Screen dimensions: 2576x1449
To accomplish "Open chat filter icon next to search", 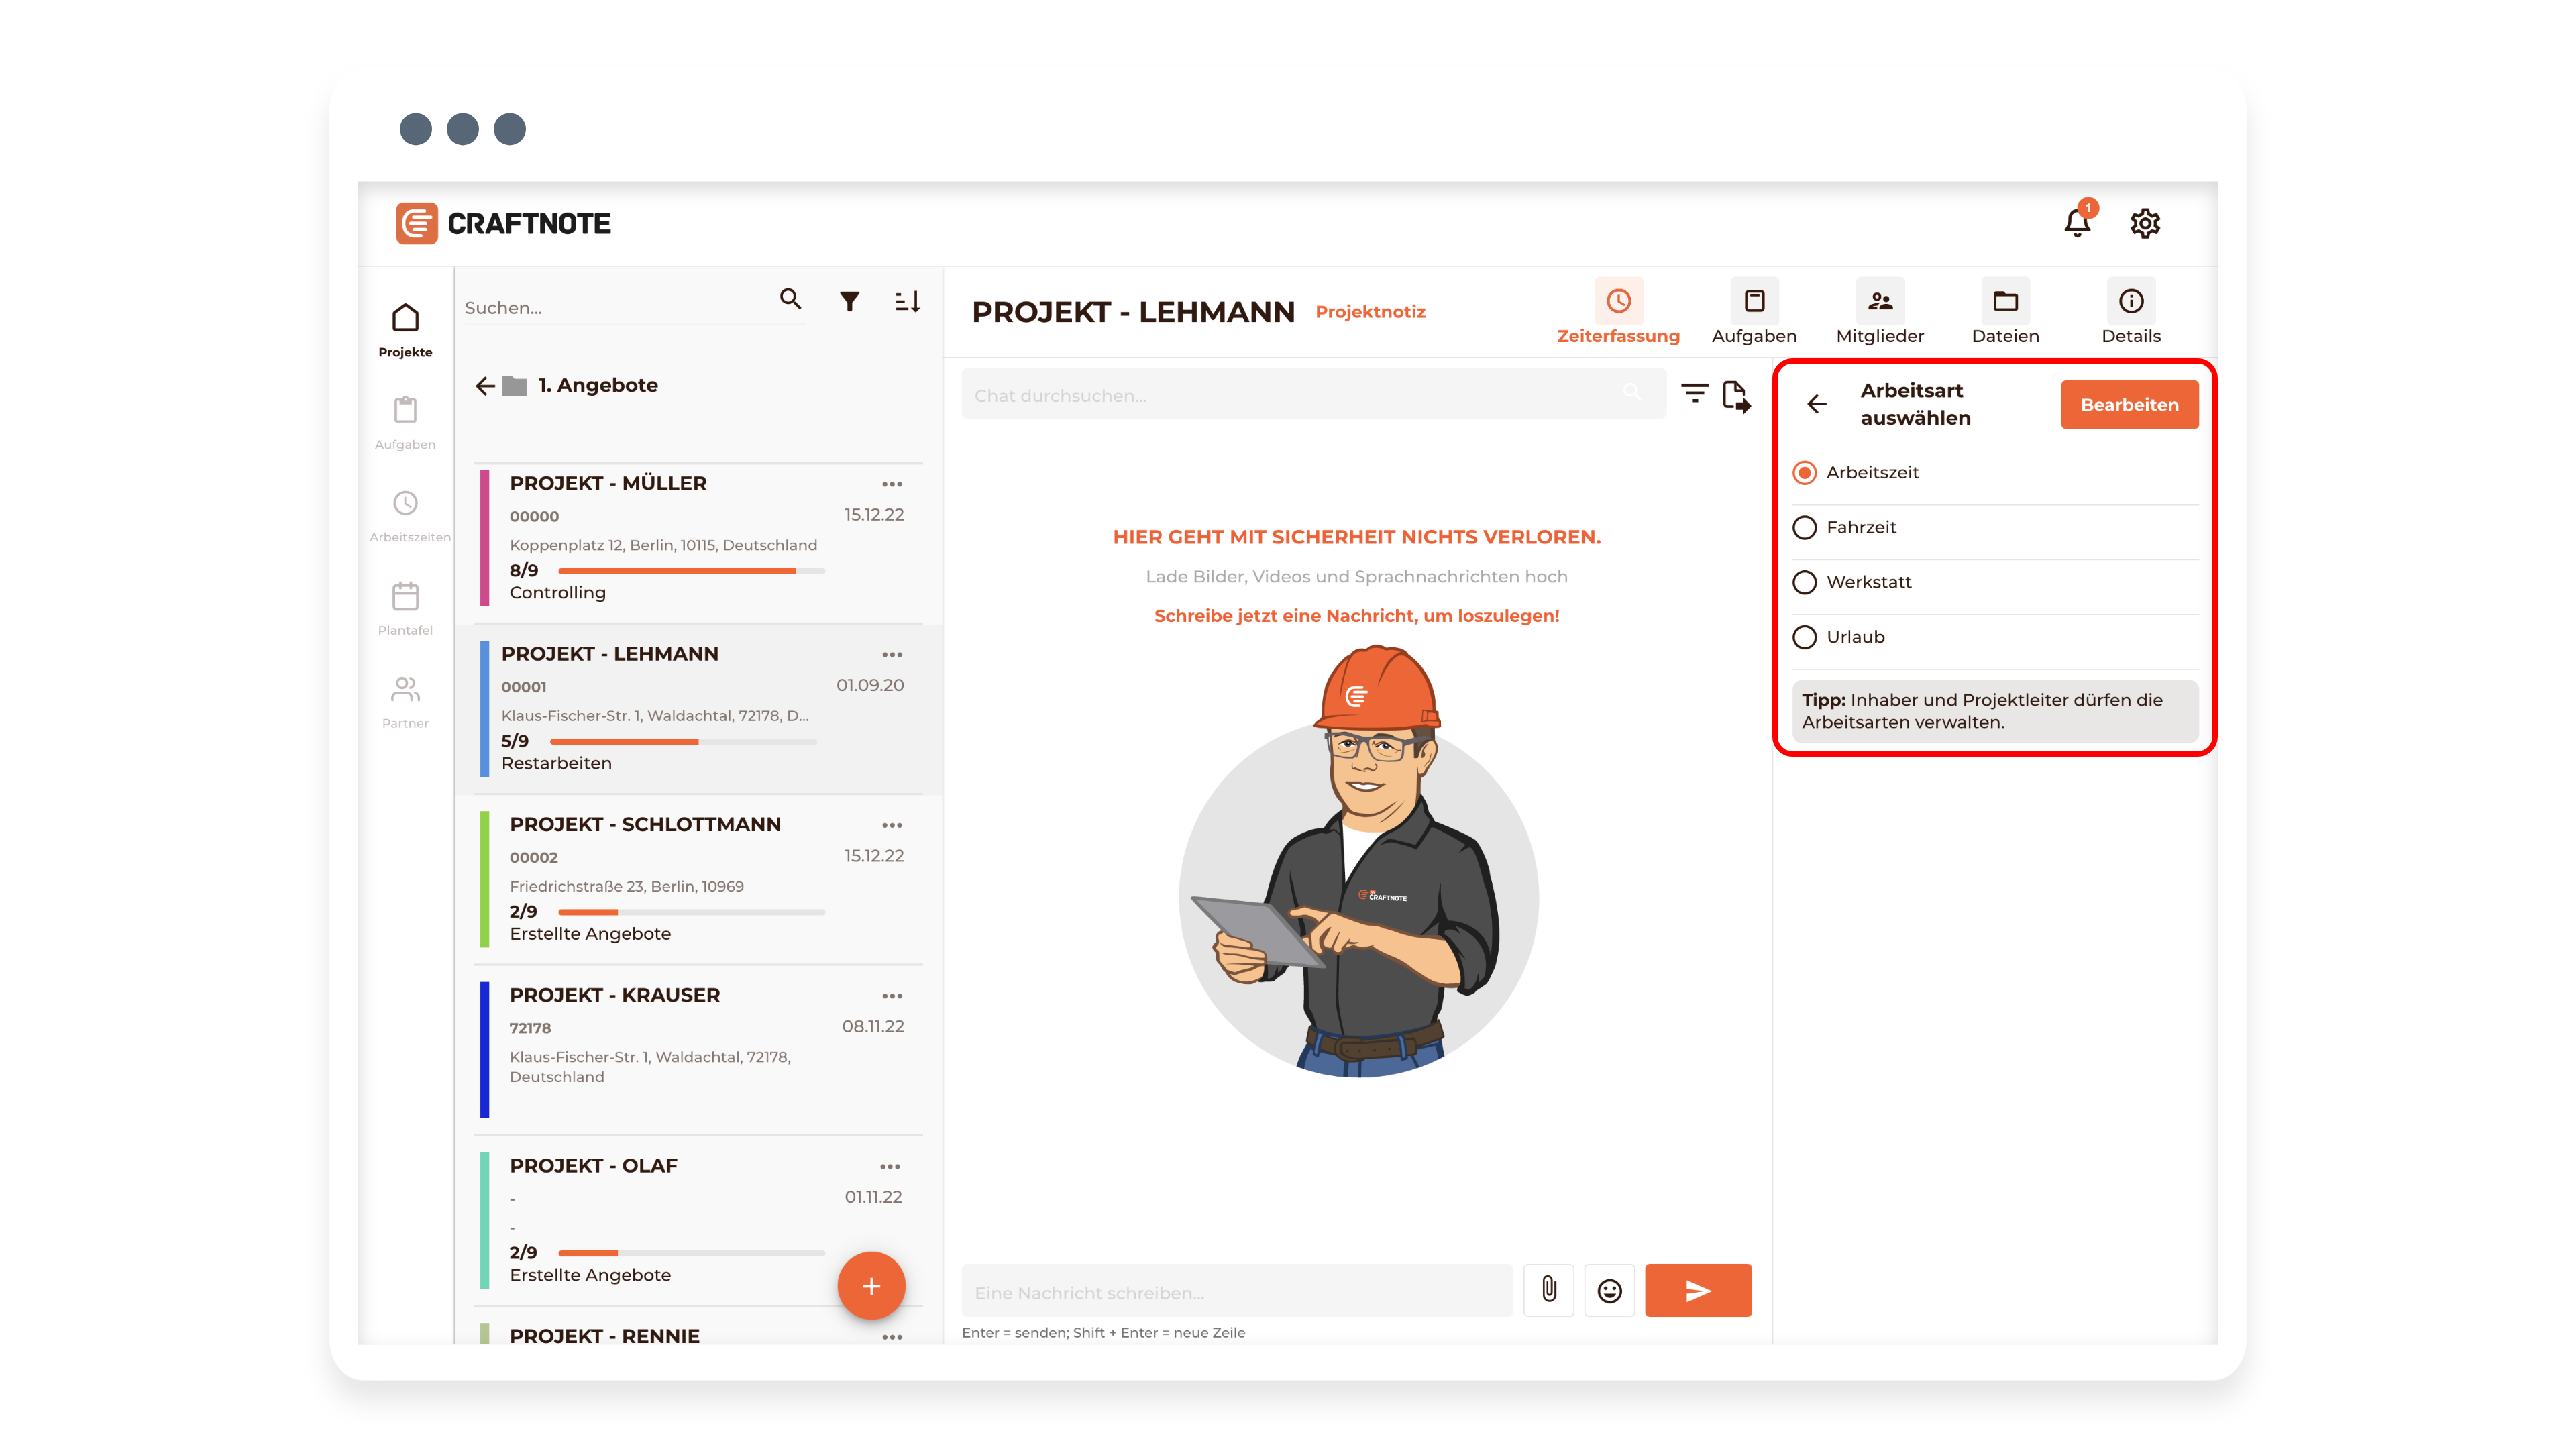I will click(x=1694, y=394).
